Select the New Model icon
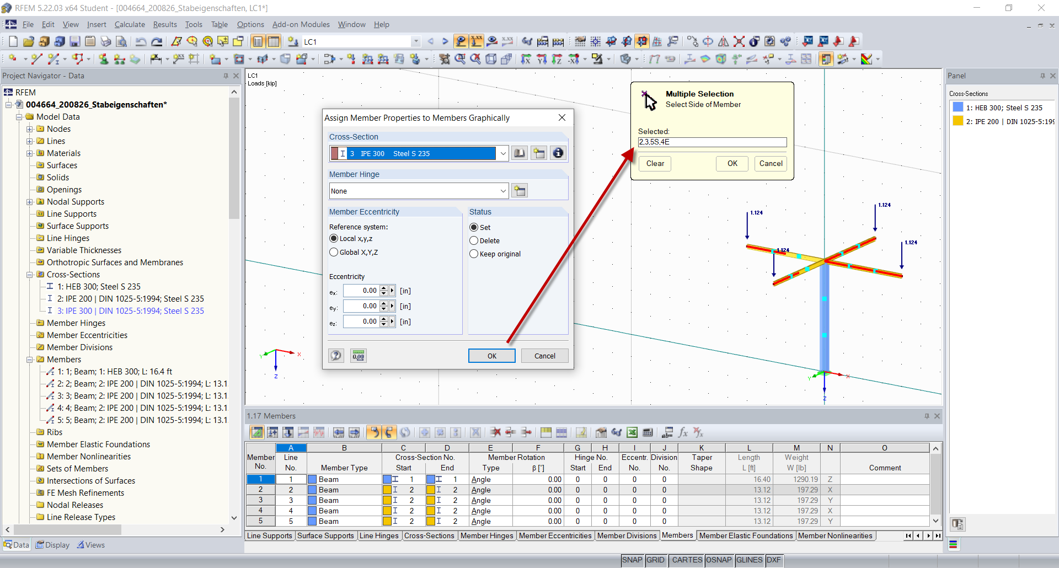Screen dimensions: 1059x568 tap(13, 41)
